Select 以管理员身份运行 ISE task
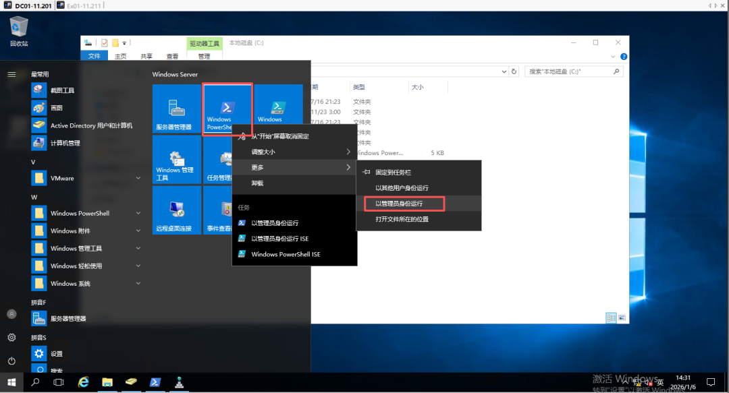729x393 pixels. (294, 239)
